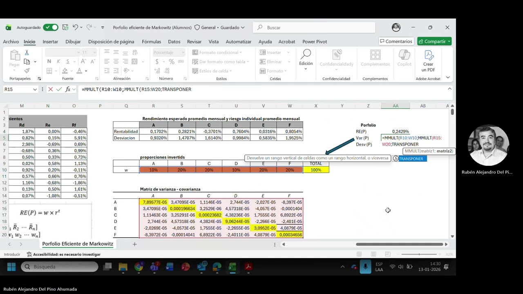Screen dimensions: 523x294
Task: Open the font size dropdown
Action: tap(95, 52)
